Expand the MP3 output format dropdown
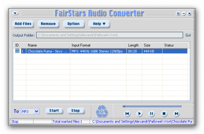The width and height of the screenshot is (204, 134). coord(36,111)
